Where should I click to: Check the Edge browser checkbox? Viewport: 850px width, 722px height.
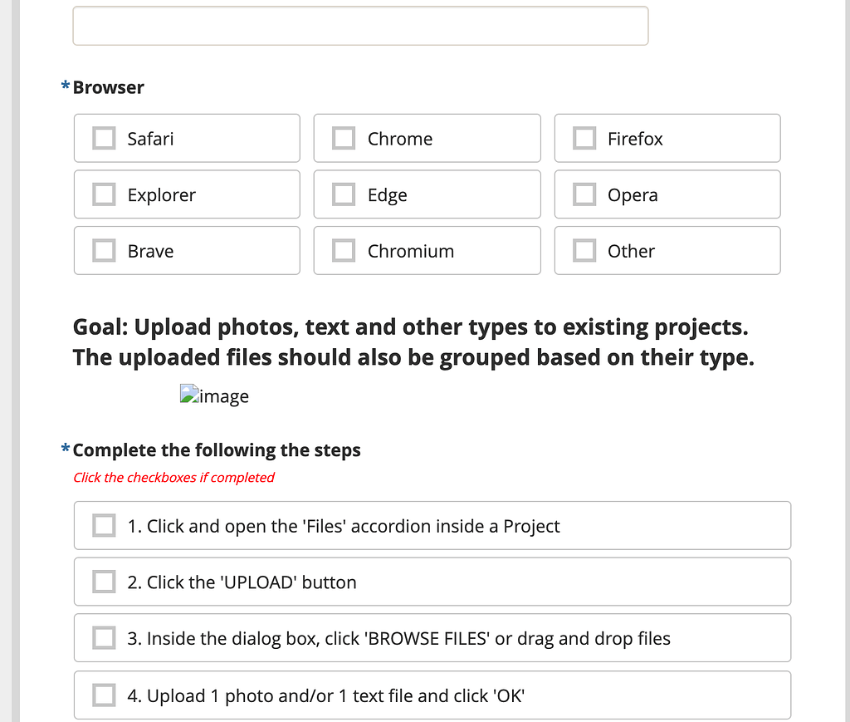pos(343,194)
